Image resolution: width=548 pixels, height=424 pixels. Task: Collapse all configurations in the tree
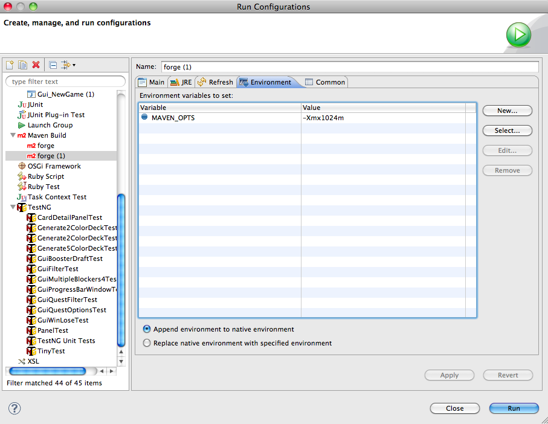[53, 65]
